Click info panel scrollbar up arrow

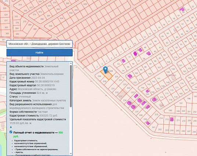point(71,63)
